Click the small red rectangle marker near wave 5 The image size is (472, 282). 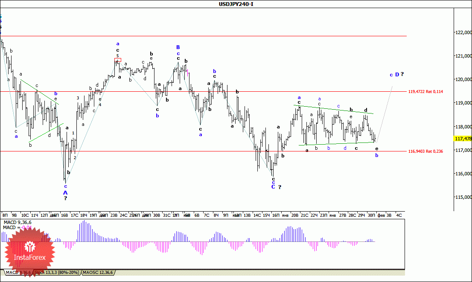(118, 60)
